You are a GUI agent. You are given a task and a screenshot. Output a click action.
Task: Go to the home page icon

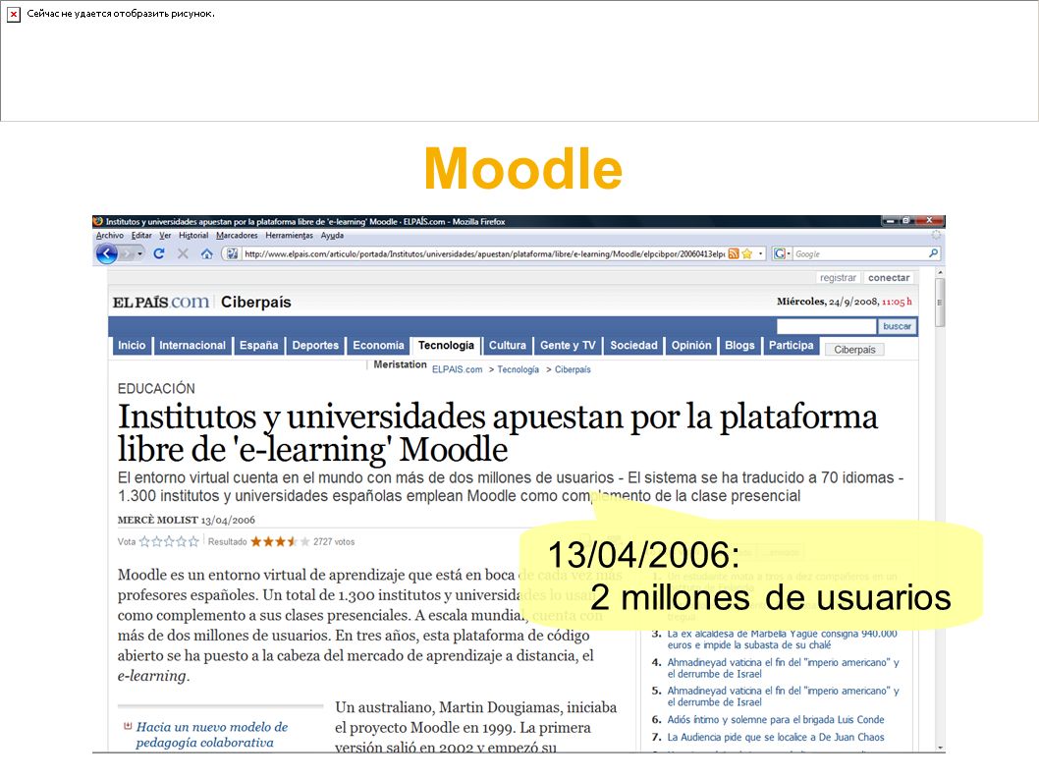[x=207, y=253]
